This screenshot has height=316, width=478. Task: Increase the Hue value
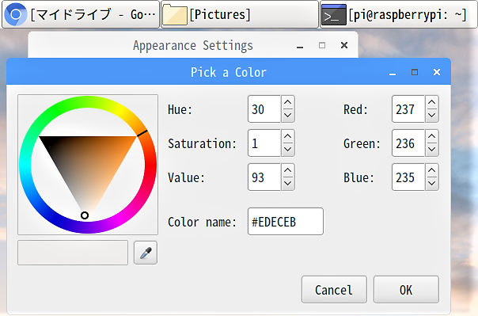(x=288, y=102)
